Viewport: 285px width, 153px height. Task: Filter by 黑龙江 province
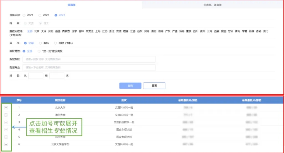click(x=90, y=31)
